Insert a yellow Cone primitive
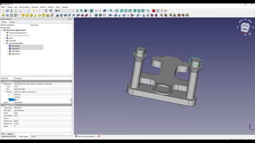Viewport: 255px width, 143px height. [x=35, y=15]
